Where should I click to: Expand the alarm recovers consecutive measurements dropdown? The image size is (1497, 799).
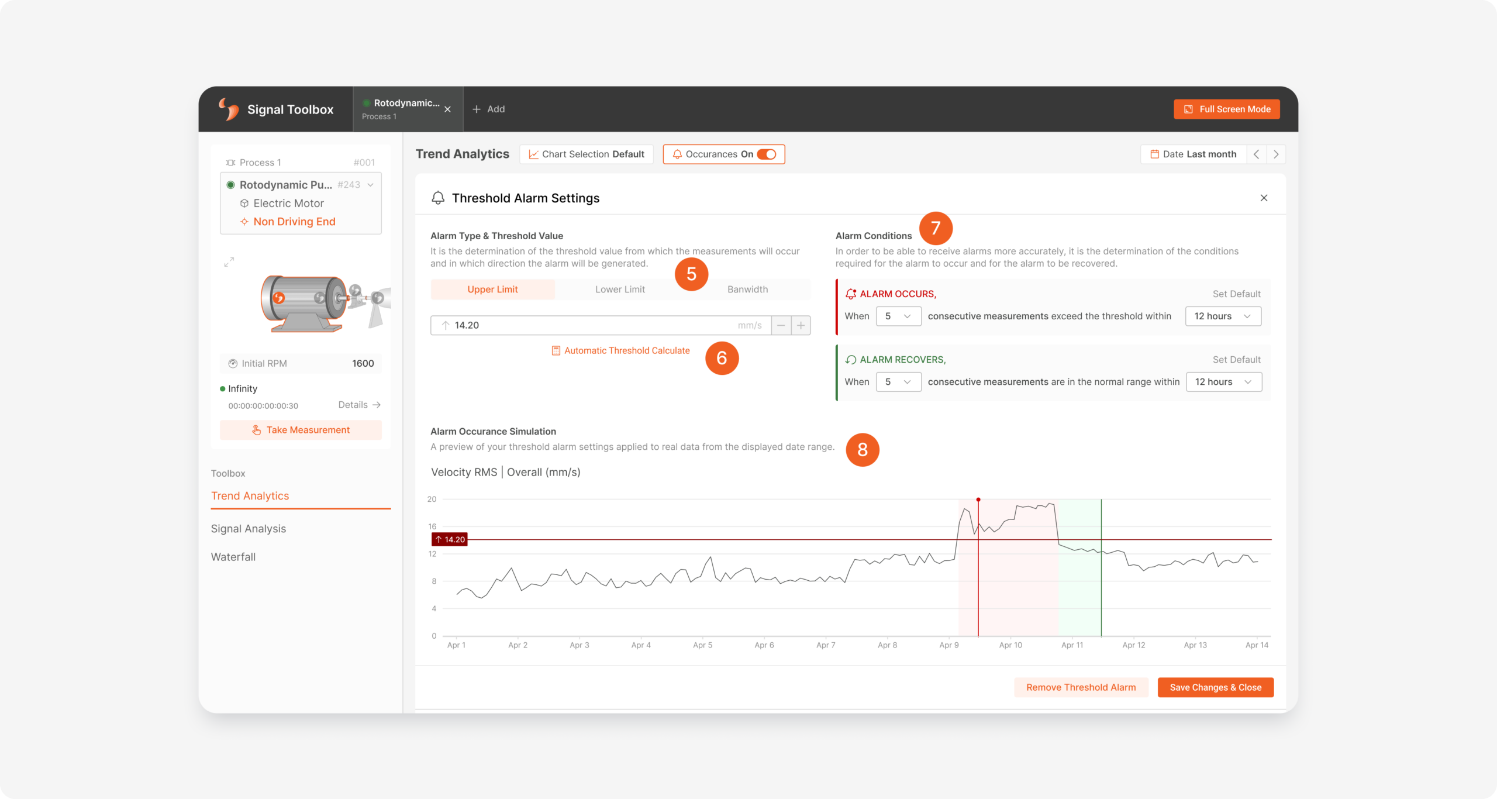tap(896, 381)
